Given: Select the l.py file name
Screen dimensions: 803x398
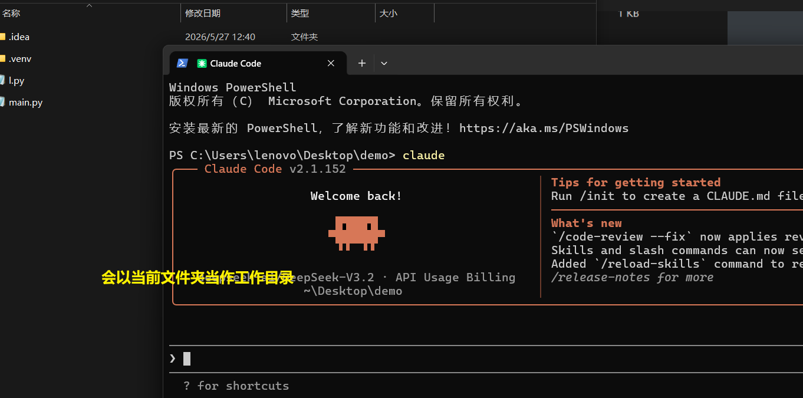Looking at the screenshot, I should tap(17, 80).
